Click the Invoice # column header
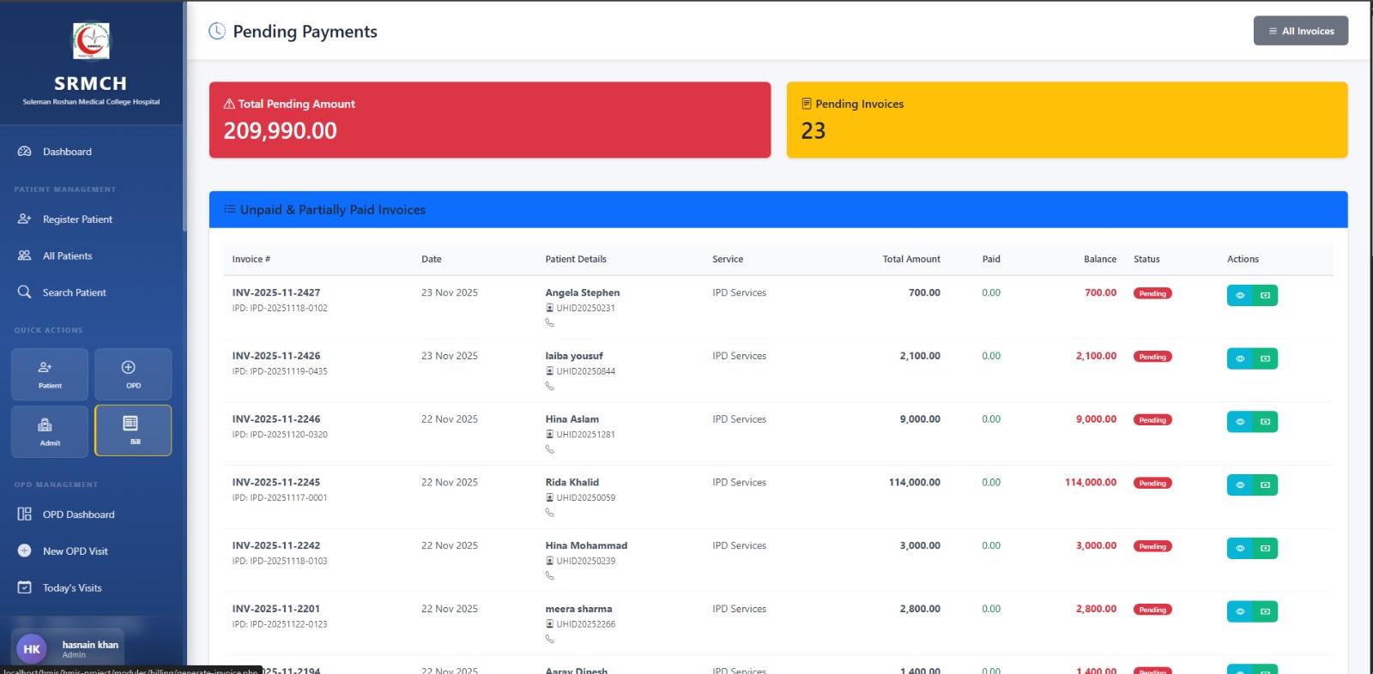 pyautogui.click(x=251, y=259)
